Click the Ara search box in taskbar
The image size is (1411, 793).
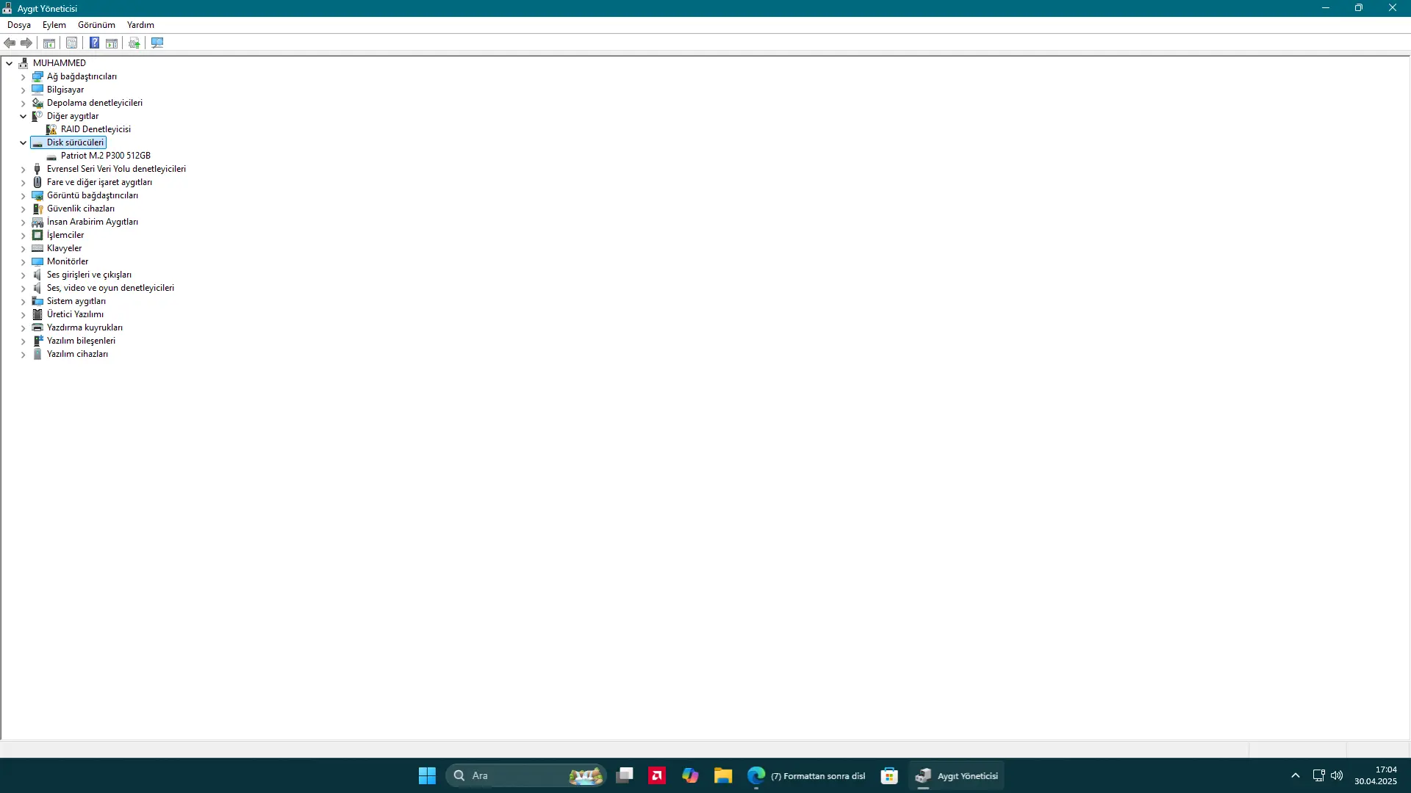[x=526, y=775]
